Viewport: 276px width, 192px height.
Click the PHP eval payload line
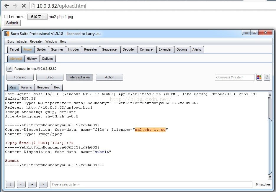click(x=39, y=143)
